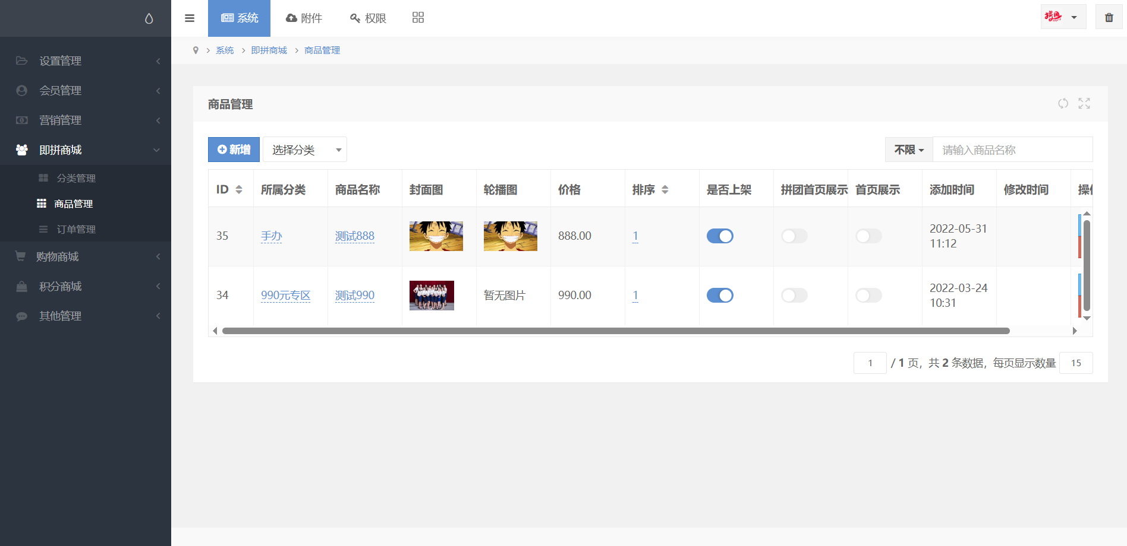1127x546 pixels.
Task: Click the 新增 add button
Action: click(x=234, y=150)
